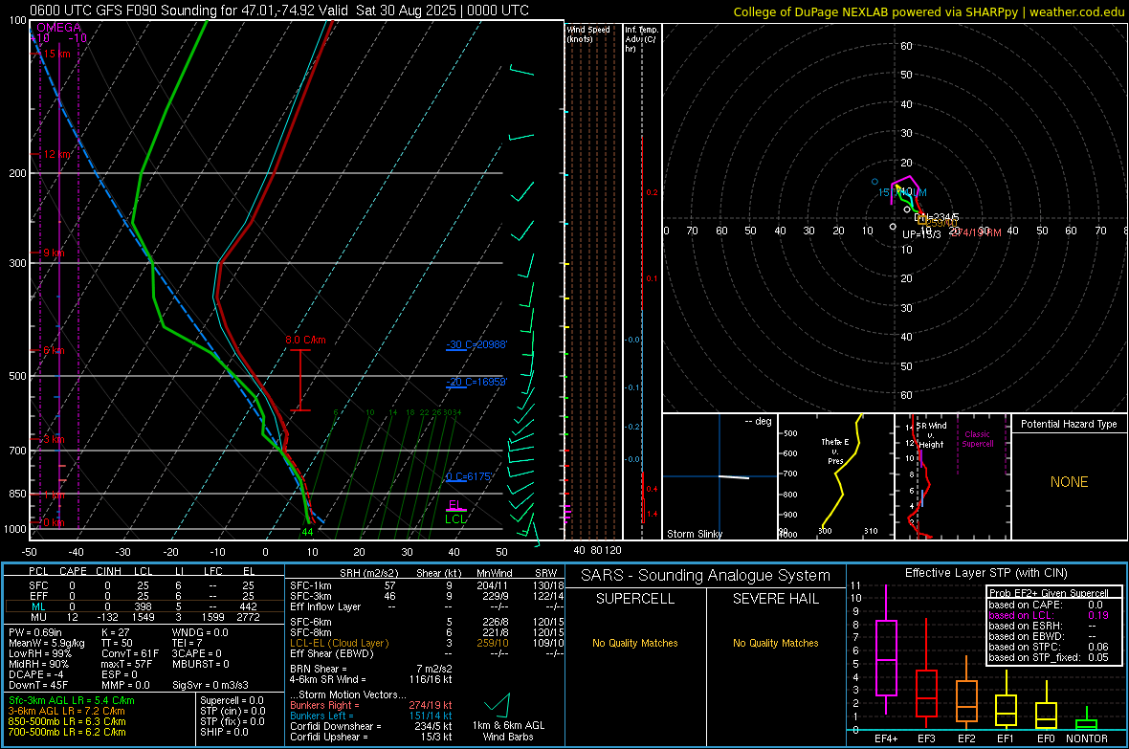Click the 'SigSvr = 0 m3/s3' value

pos(210,686)
